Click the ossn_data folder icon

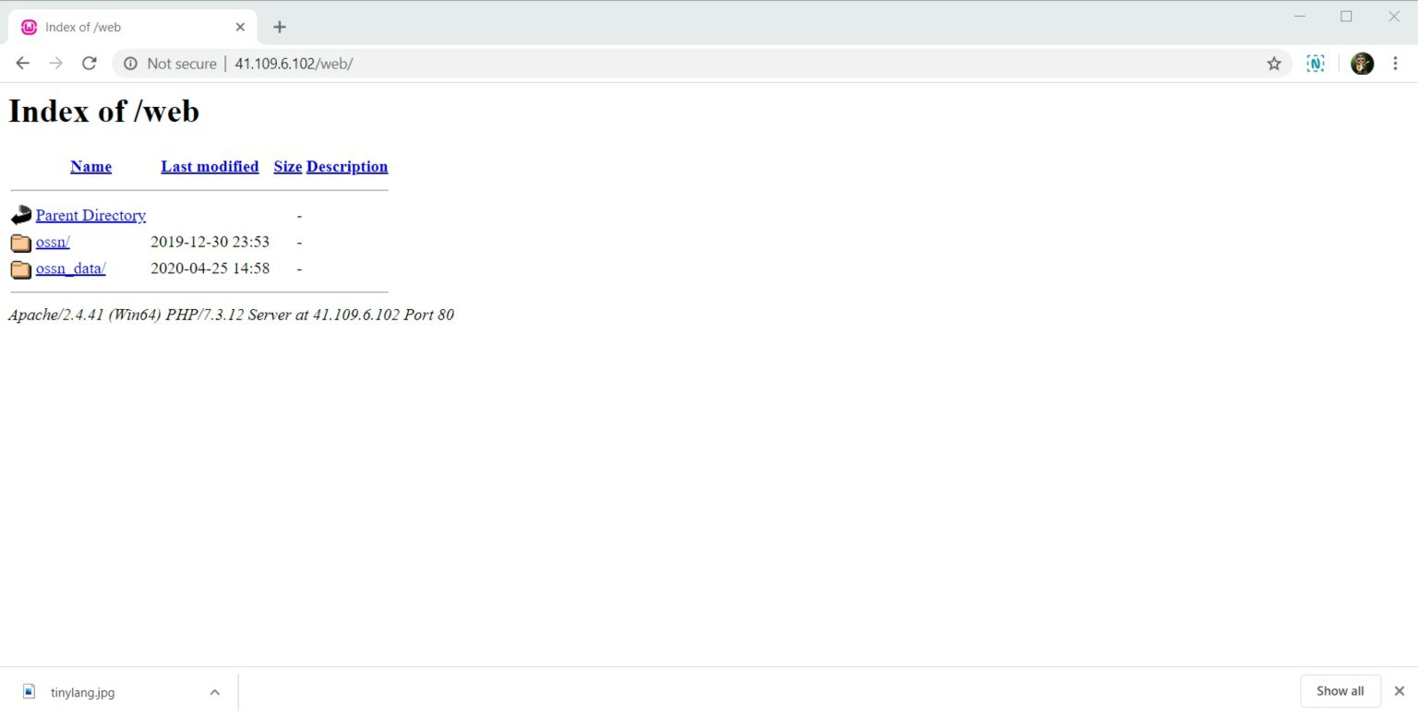click(20, 269)
